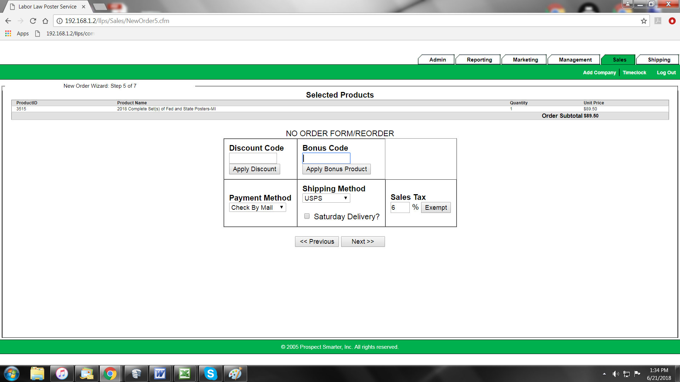
Task: Show hidden system tray icons arrow
Action: click(604, 374)
